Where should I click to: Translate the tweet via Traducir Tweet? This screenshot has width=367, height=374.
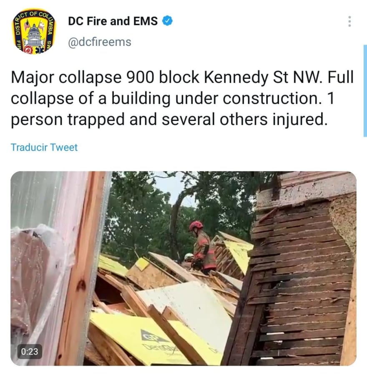point(44,147)
